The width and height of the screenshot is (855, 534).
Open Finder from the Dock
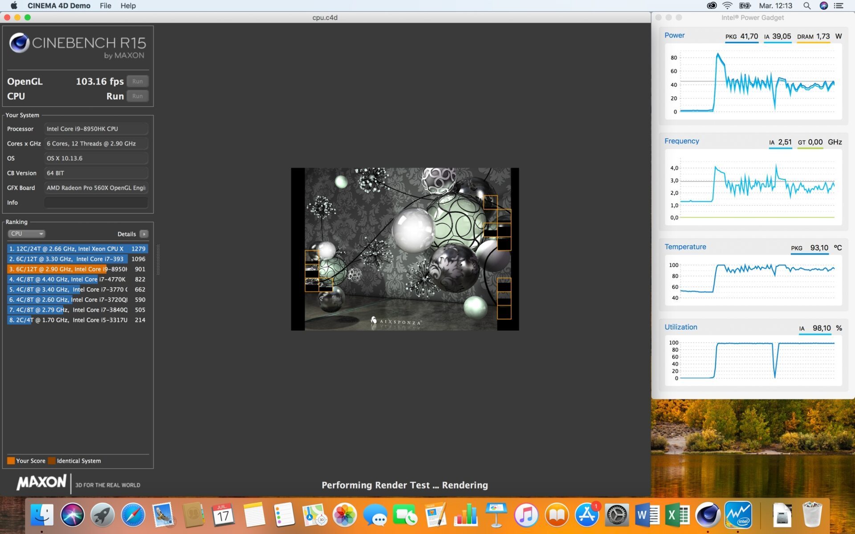pyautogui.click(x=42, y=515)
